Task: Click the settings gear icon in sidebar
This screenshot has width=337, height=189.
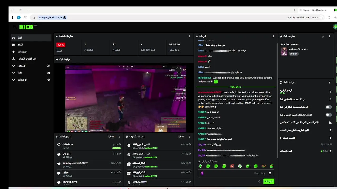Action: coord(48,80)
